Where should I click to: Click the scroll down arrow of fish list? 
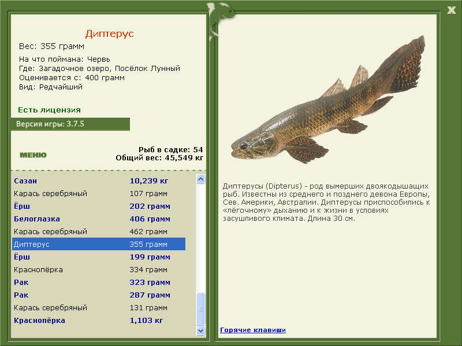point(200,330)
